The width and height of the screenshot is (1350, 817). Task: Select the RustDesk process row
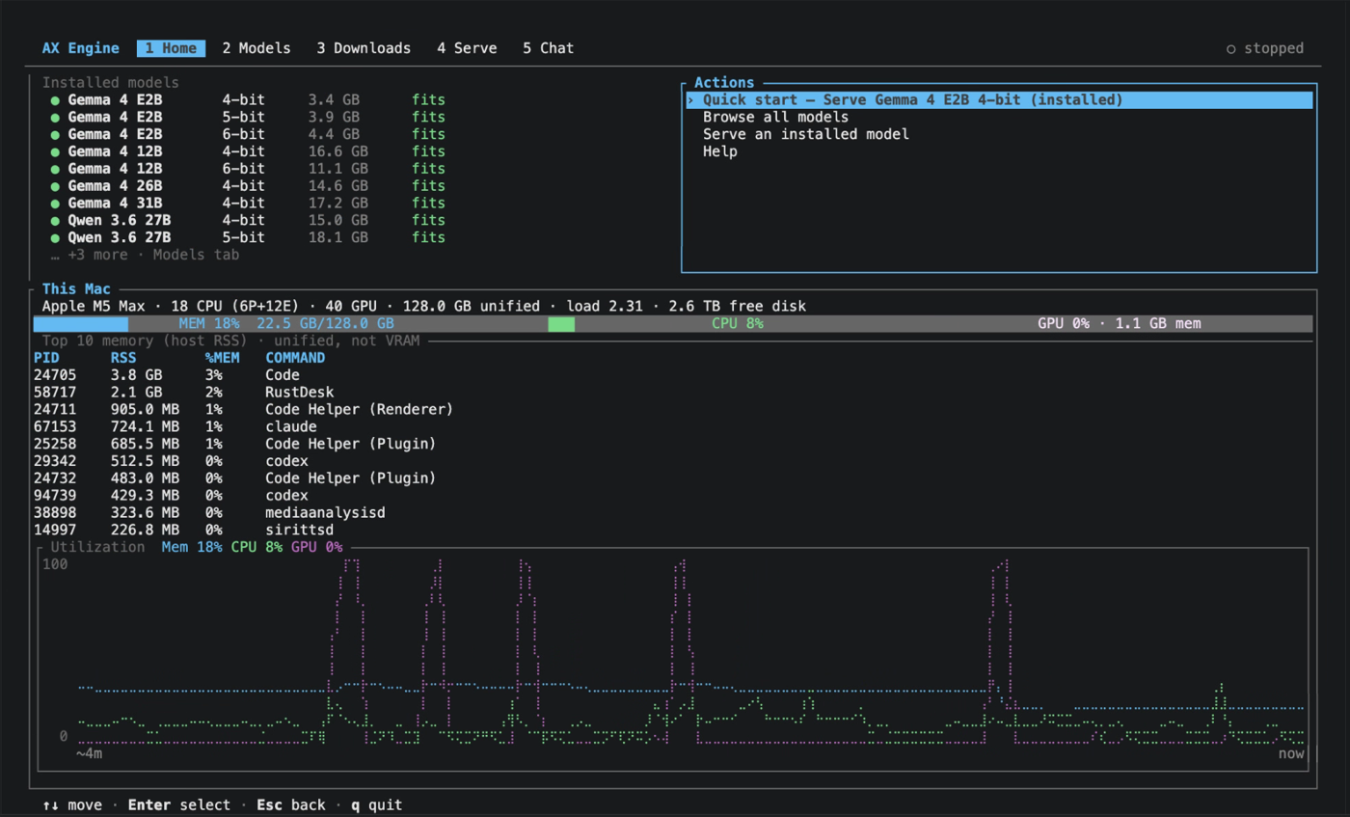(183, 393)
